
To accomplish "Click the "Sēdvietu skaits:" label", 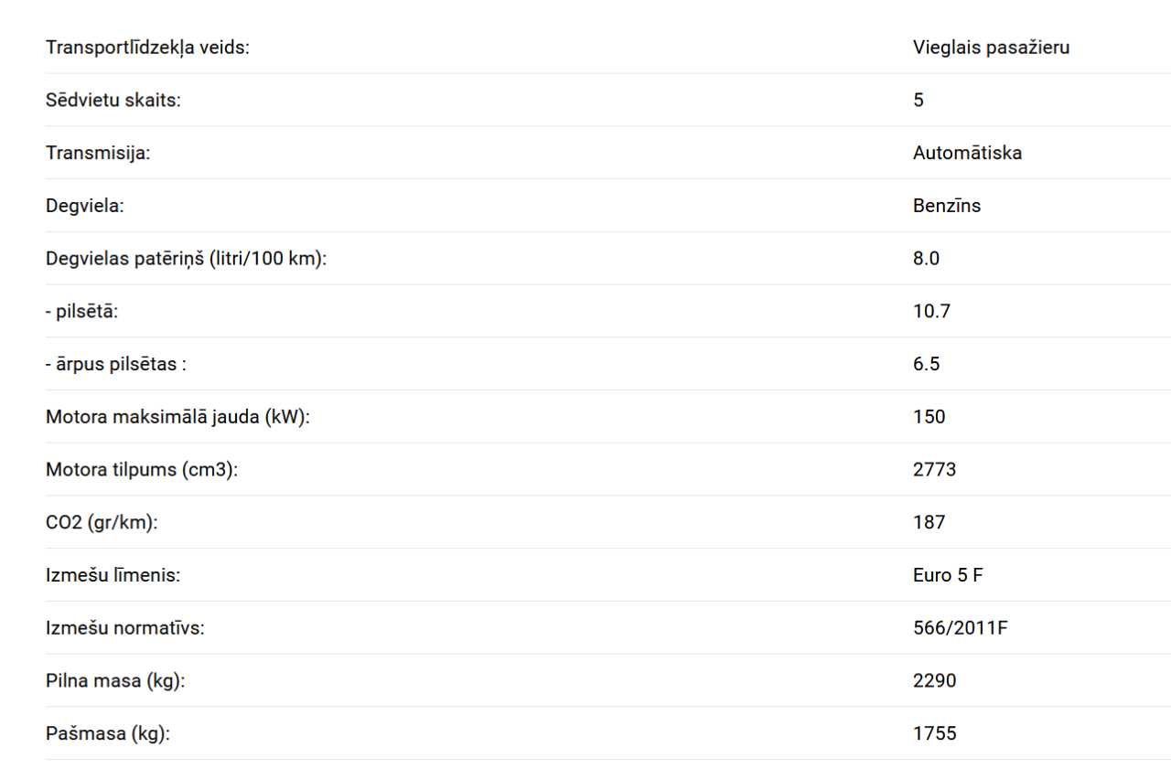I will [113, 101].
